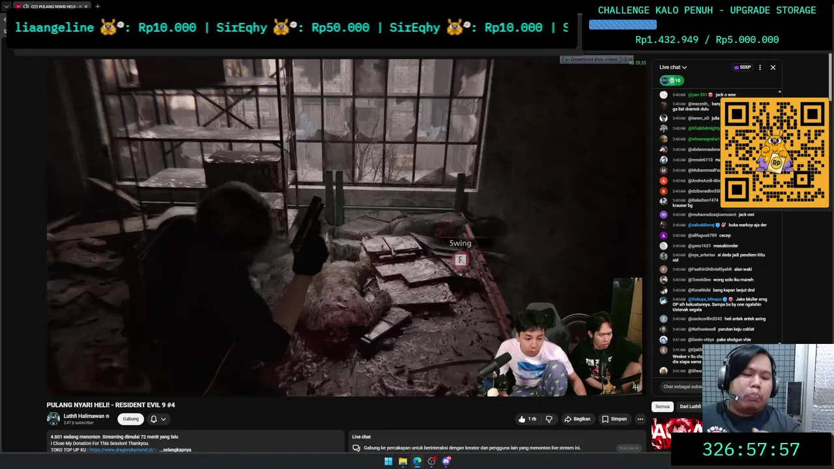Click @KaraNiobi message 'bang kapan lanjut dnd'
Screen dimensions: 834x469
pyautogui.click(x=734, y=290)
